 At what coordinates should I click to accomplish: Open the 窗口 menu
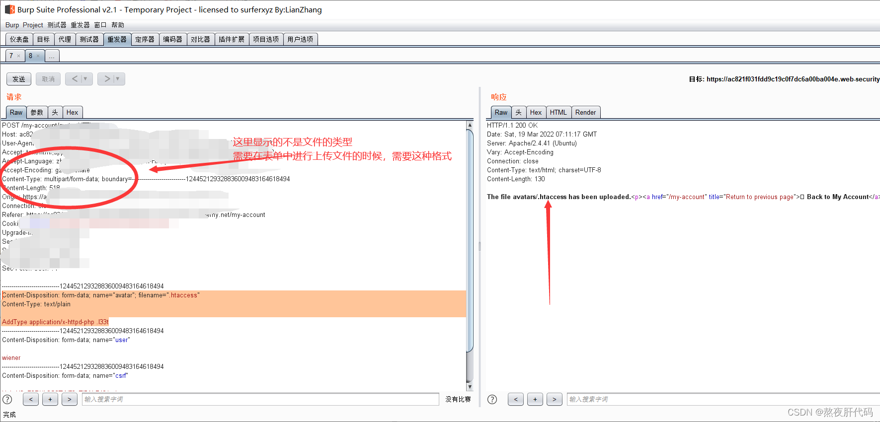pyautogui.click(x=100, y=25)
